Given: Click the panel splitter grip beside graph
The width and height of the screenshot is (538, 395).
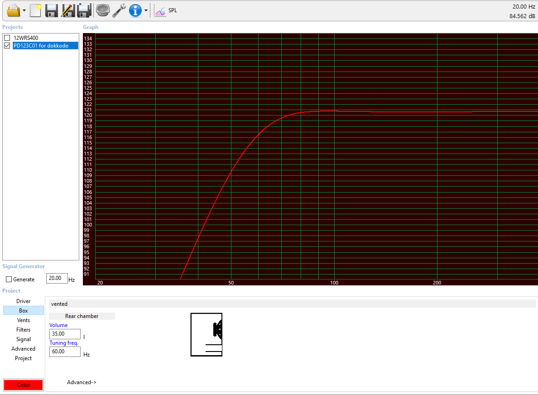Looking at the screenshot, I should pos(81,154).
